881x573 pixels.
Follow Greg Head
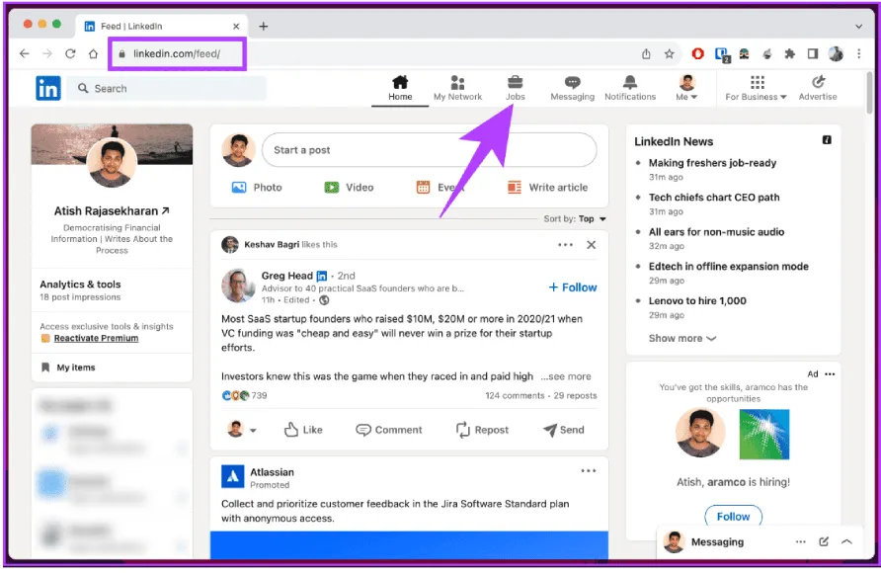pos(573,287)
